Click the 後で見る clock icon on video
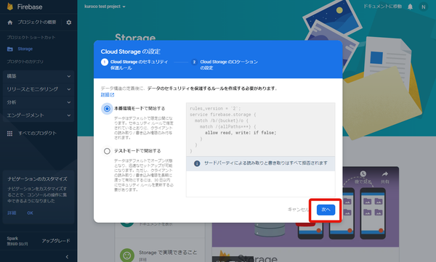Screen dimensions: 436x262 tap(363, 174)
